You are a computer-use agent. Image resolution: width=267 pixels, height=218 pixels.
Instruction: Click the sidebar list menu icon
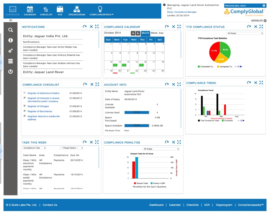point(11,61)
